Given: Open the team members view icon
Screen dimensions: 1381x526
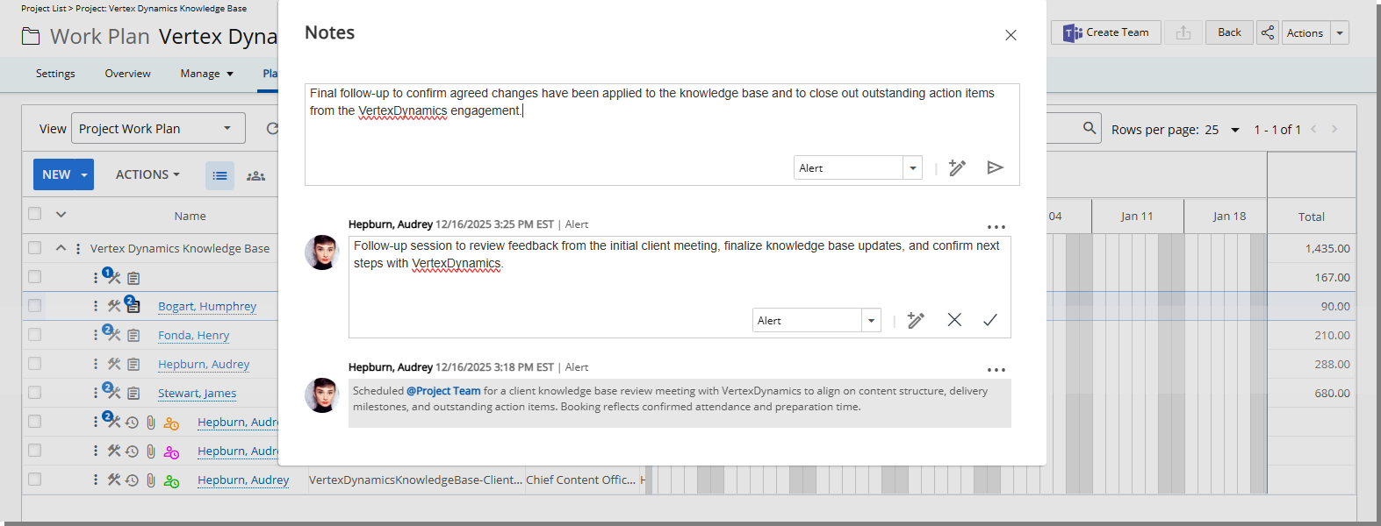Looking at the screenshot, I should pos(255,175).
